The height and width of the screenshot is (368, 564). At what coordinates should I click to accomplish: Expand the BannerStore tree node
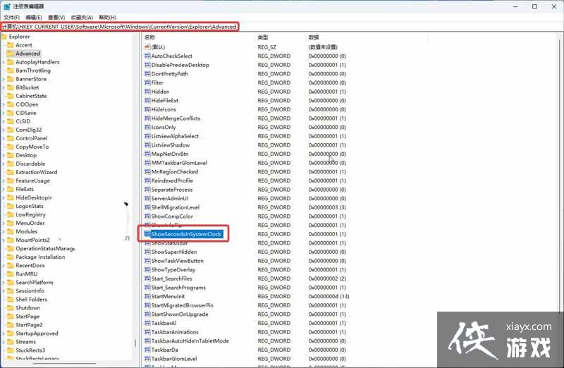(4, 79)
